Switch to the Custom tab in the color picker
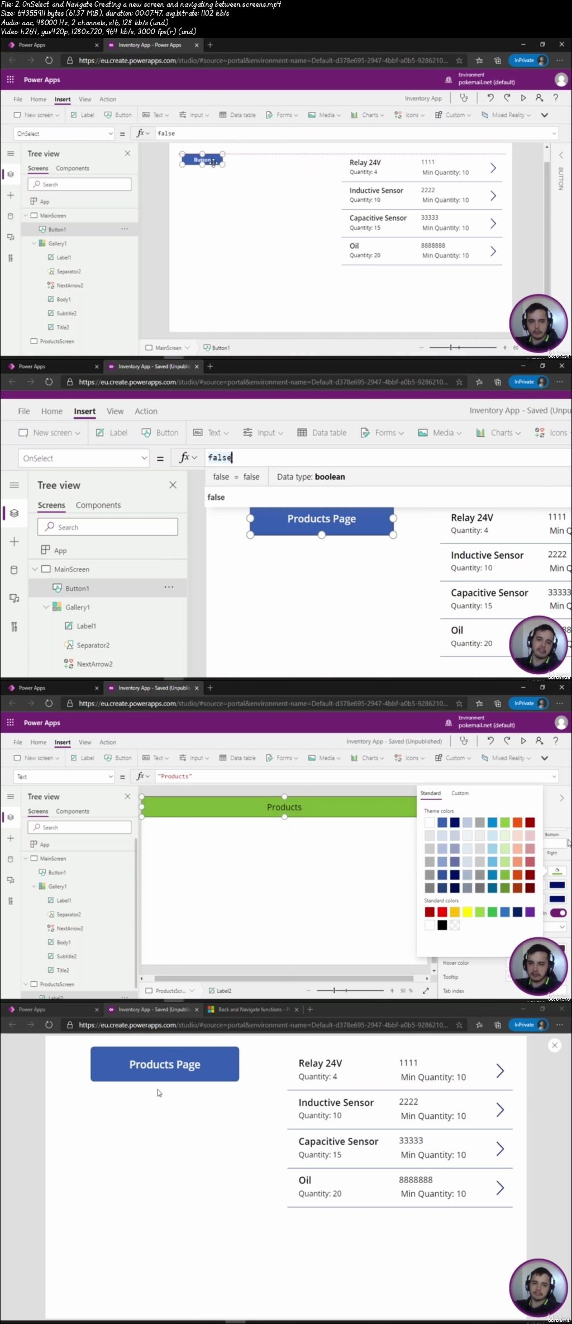Image resolution: width=572 pixels, height=1324 pixels. [x=460, y=793]
